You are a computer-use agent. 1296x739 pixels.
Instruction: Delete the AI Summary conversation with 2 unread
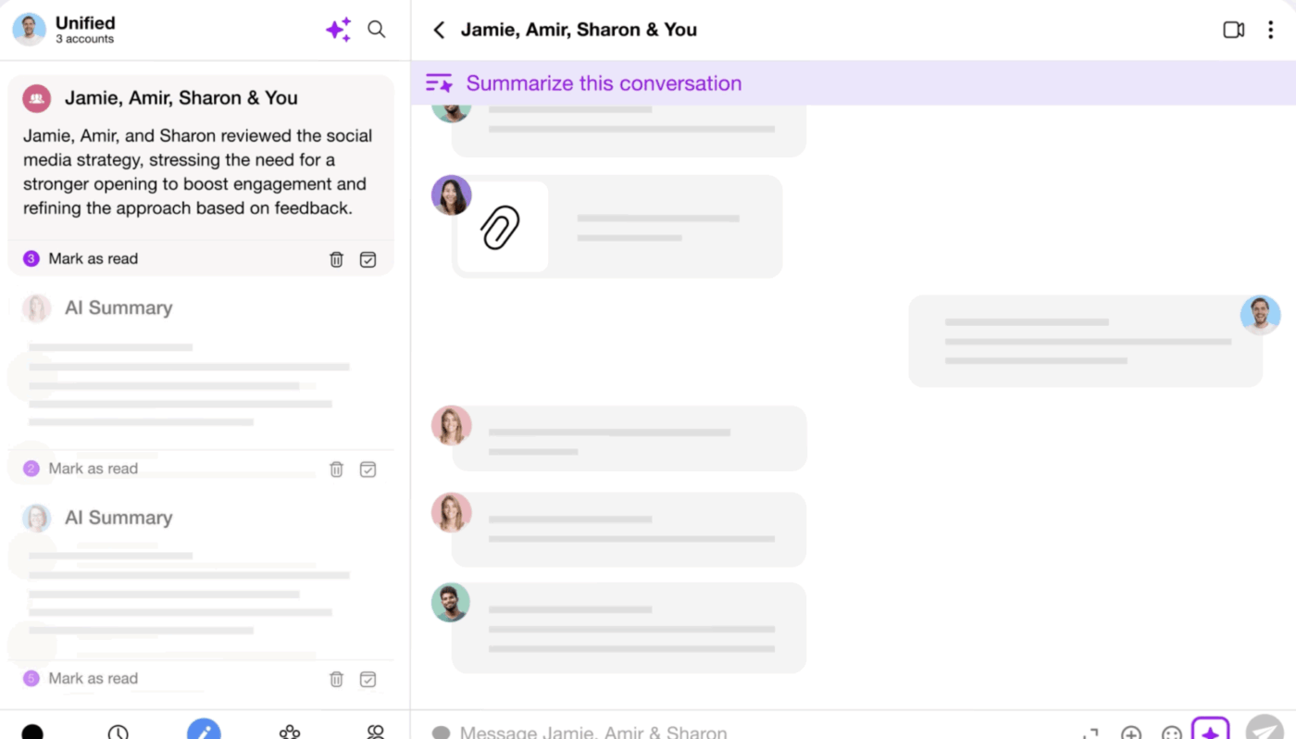click(x=337, y=470)
